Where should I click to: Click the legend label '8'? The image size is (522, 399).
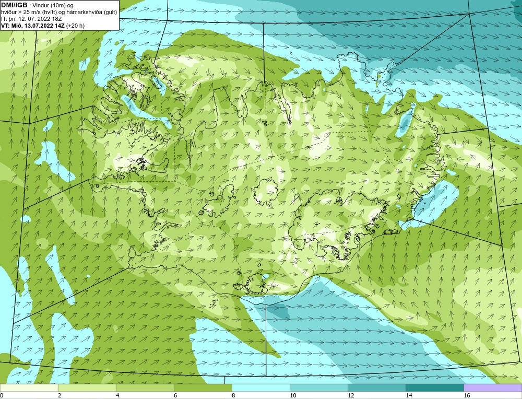click(x=233, y=395)
